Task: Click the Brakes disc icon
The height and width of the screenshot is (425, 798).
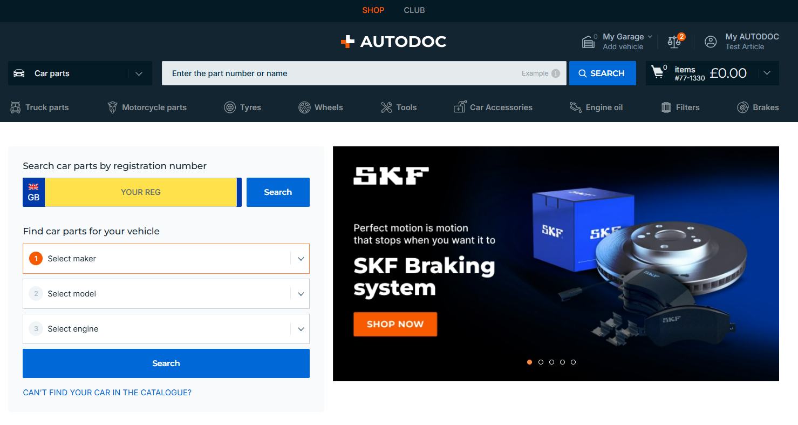Action: (x=743, y=107)
